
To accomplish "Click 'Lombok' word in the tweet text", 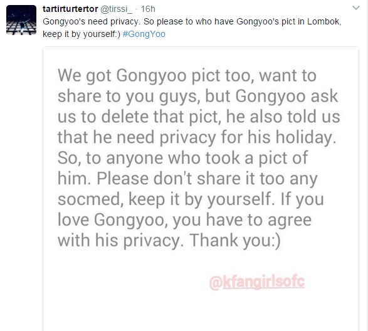I will (x=324, y=21).
